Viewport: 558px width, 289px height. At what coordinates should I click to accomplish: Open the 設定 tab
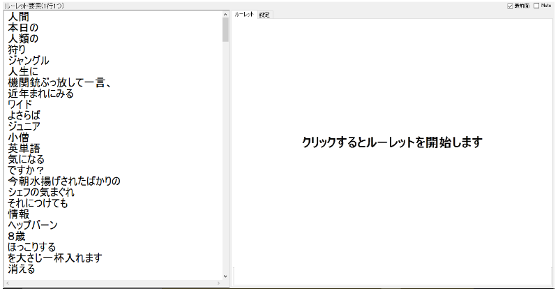[264, 15]
